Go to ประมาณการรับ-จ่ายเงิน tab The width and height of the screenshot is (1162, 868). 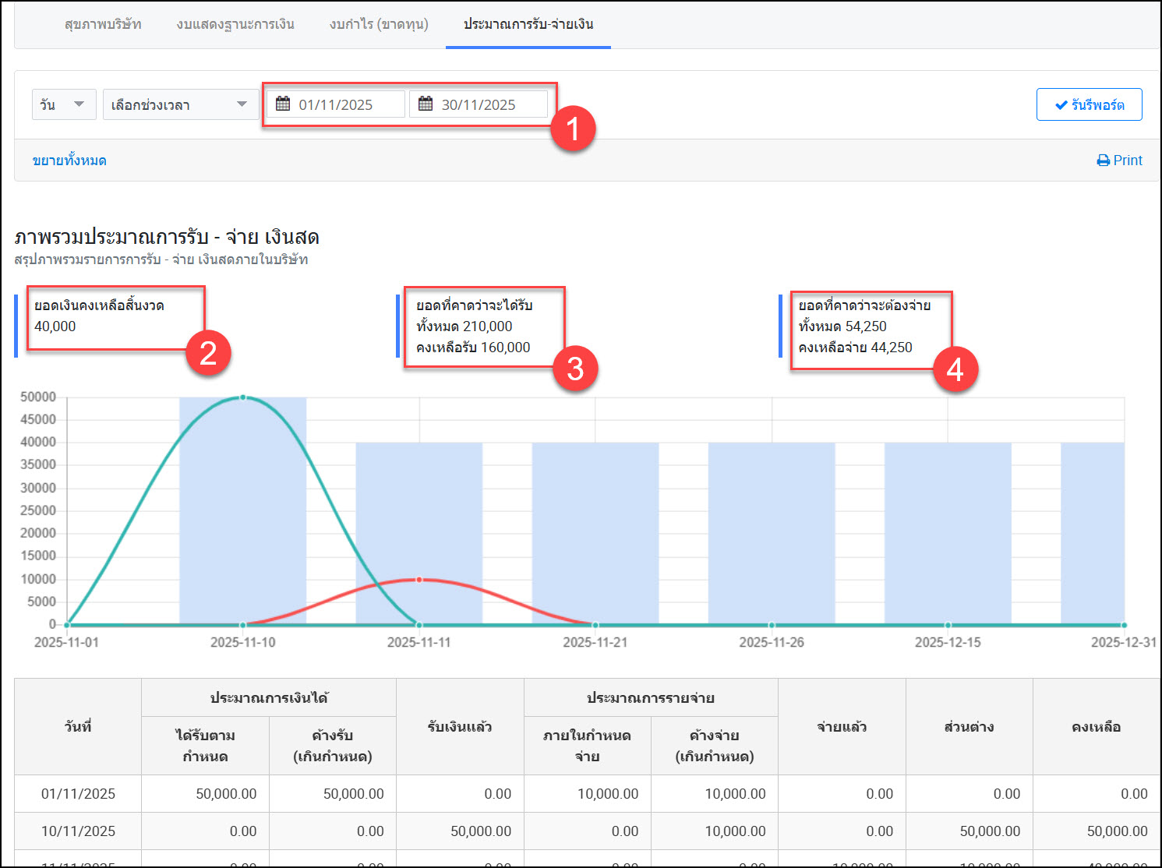(x=528, y=24)
